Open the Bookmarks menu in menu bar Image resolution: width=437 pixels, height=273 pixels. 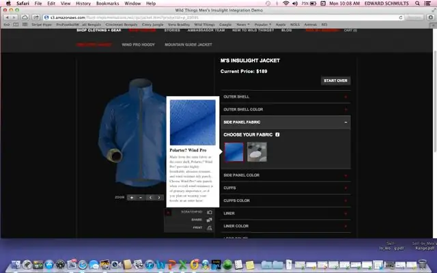click(x=108, y=3)
